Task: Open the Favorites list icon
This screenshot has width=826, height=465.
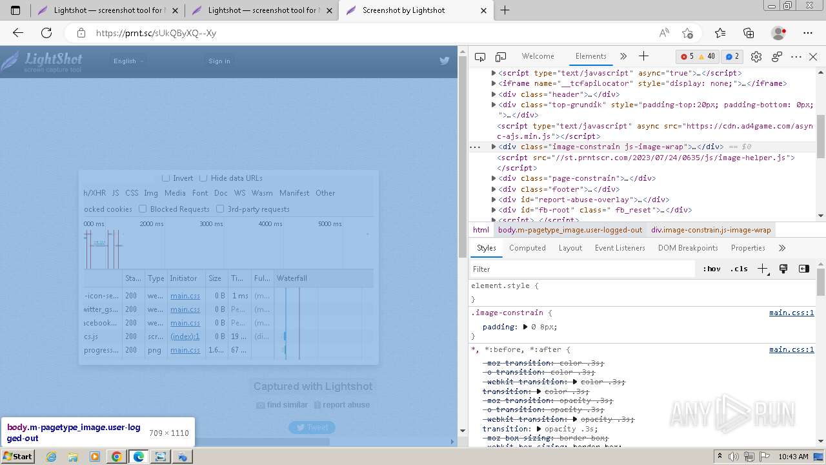Action: (x=720, y=33)
